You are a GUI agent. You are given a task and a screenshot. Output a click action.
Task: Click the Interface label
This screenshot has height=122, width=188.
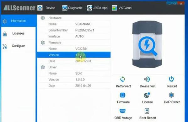coord(54,36)
